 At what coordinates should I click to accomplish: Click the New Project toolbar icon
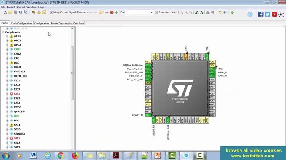coord(5,12)
